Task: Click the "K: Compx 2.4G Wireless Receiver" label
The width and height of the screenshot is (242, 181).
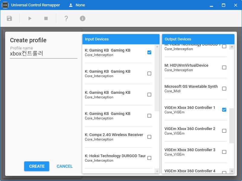Action: pos(114,135)
